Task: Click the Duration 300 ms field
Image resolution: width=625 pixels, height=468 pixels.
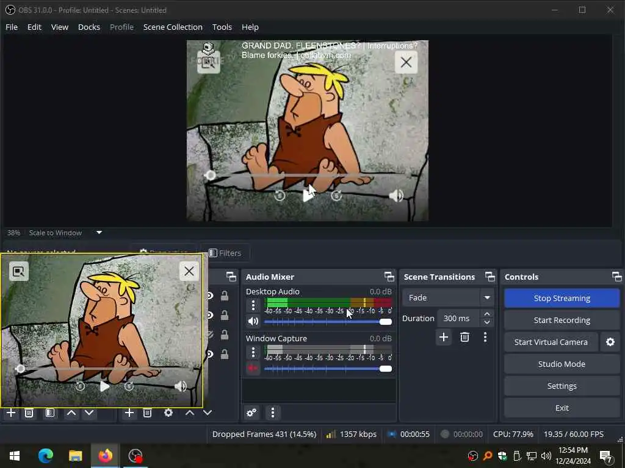Action: point(460,318)
